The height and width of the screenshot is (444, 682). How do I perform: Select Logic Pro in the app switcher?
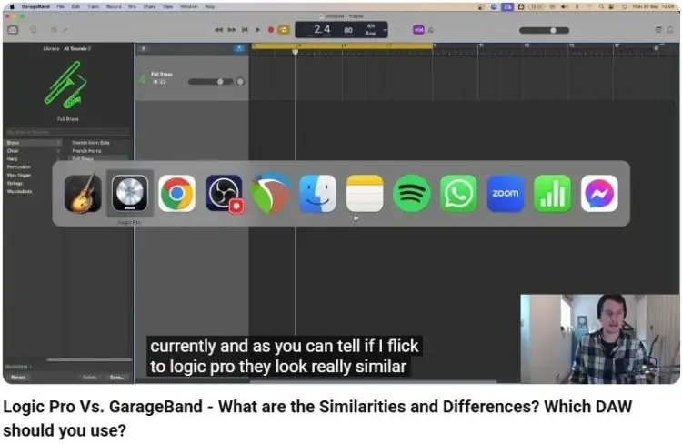130,193
